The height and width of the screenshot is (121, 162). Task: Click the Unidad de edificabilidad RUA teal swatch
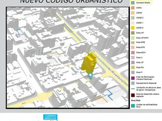pos(133,106)
